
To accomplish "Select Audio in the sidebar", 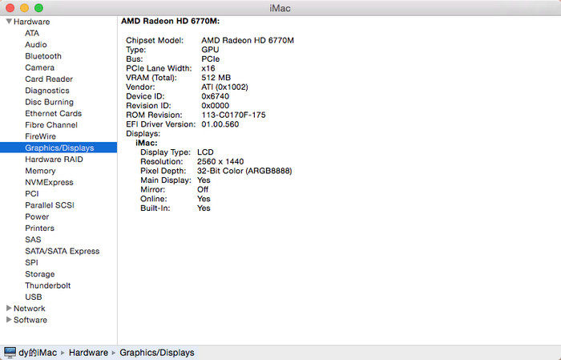I will tap(36, 45).
